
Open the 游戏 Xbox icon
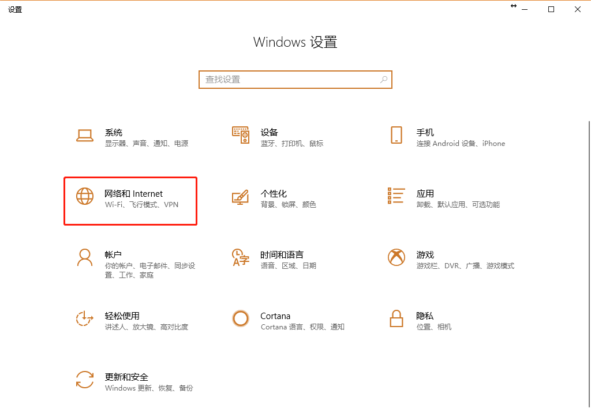[397, 258]
